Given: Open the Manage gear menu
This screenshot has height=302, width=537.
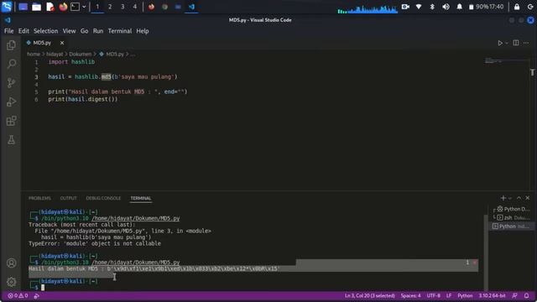Looking at the screenshot, I should (11, 282).
